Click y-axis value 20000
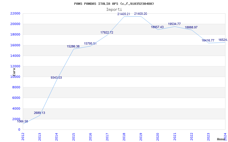 15,24
